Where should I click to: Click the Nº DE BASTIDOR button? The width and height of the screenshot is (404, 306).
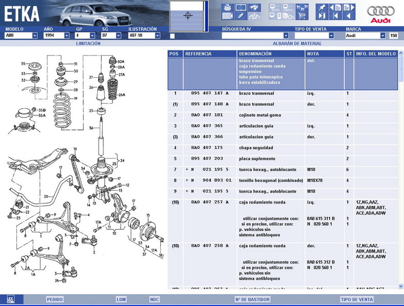click(x=252, y=299)
